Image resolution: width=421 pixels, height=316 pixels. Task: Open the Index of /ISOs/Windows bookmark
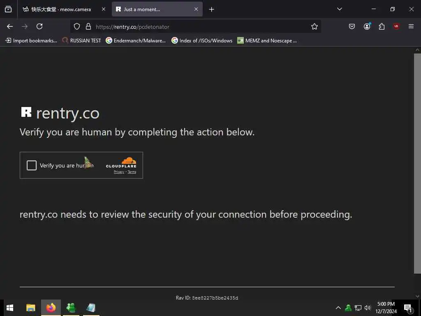tap(202, 41)
